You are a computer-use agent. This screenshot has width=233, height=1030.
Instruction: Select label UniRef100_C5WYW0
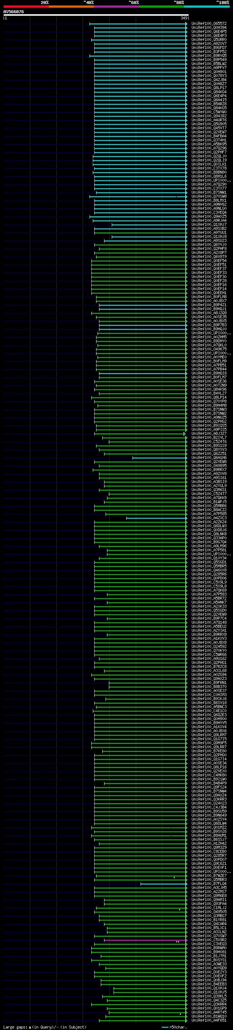209,113
